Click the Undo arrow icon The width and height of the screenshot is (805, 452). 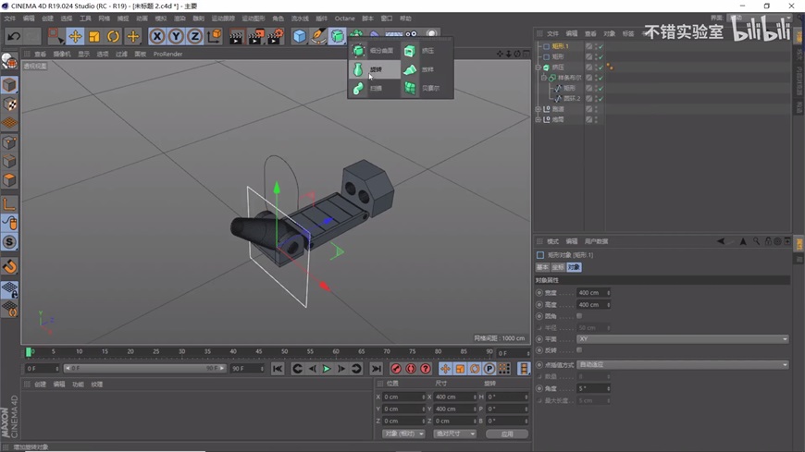coord(14,36)
